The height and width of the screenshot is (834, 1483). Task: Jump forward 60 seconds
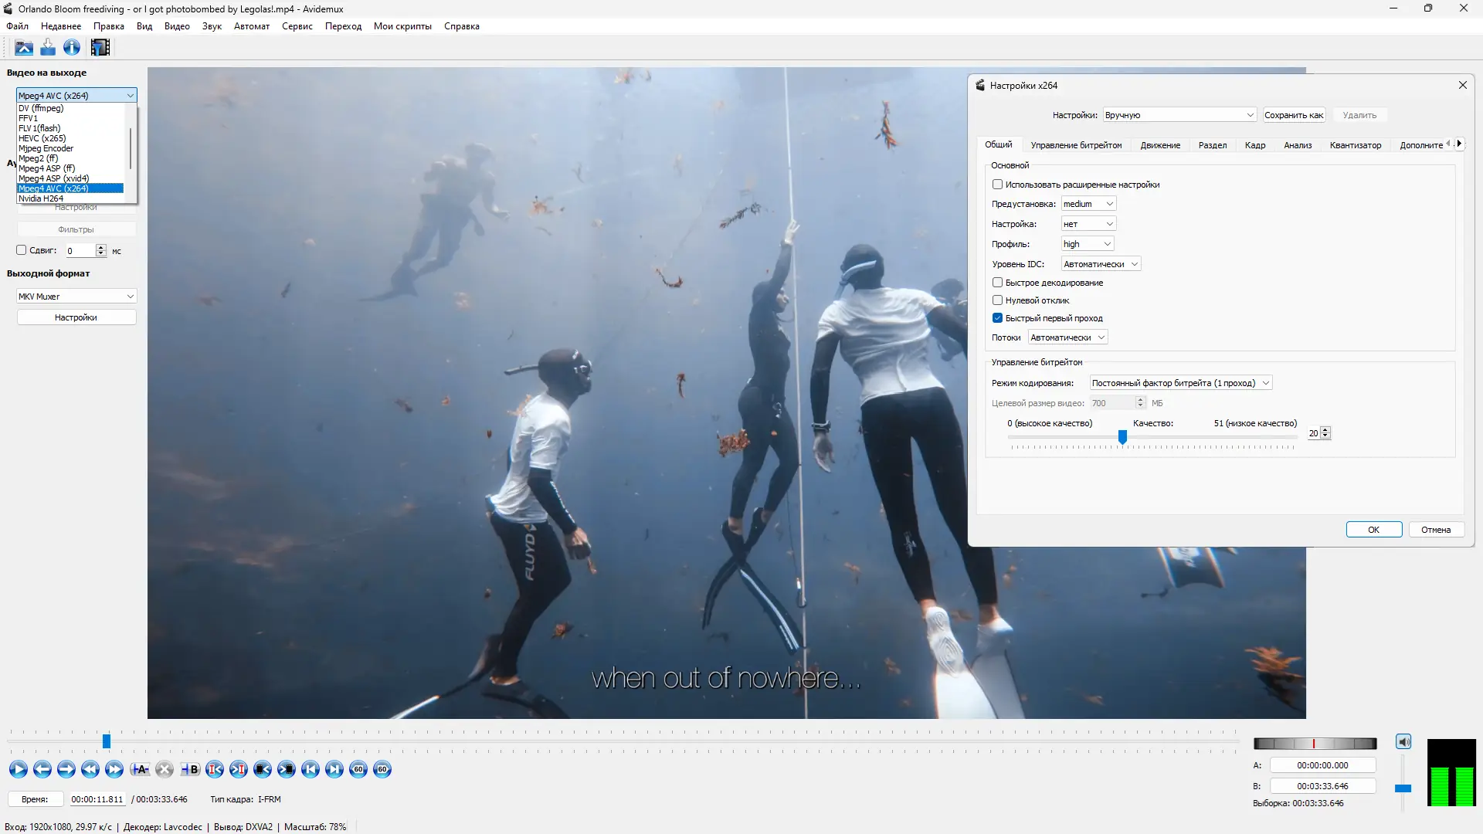382,769
